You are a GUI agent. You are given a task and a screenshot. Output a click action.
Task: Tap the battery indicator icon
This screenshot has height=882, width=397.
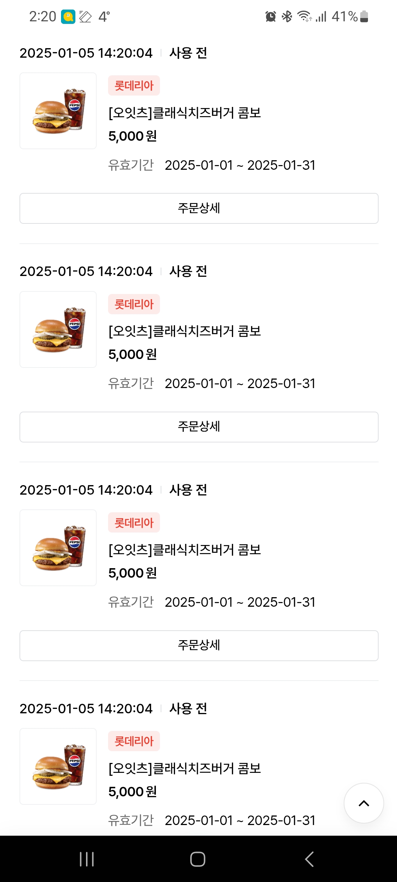364,17
